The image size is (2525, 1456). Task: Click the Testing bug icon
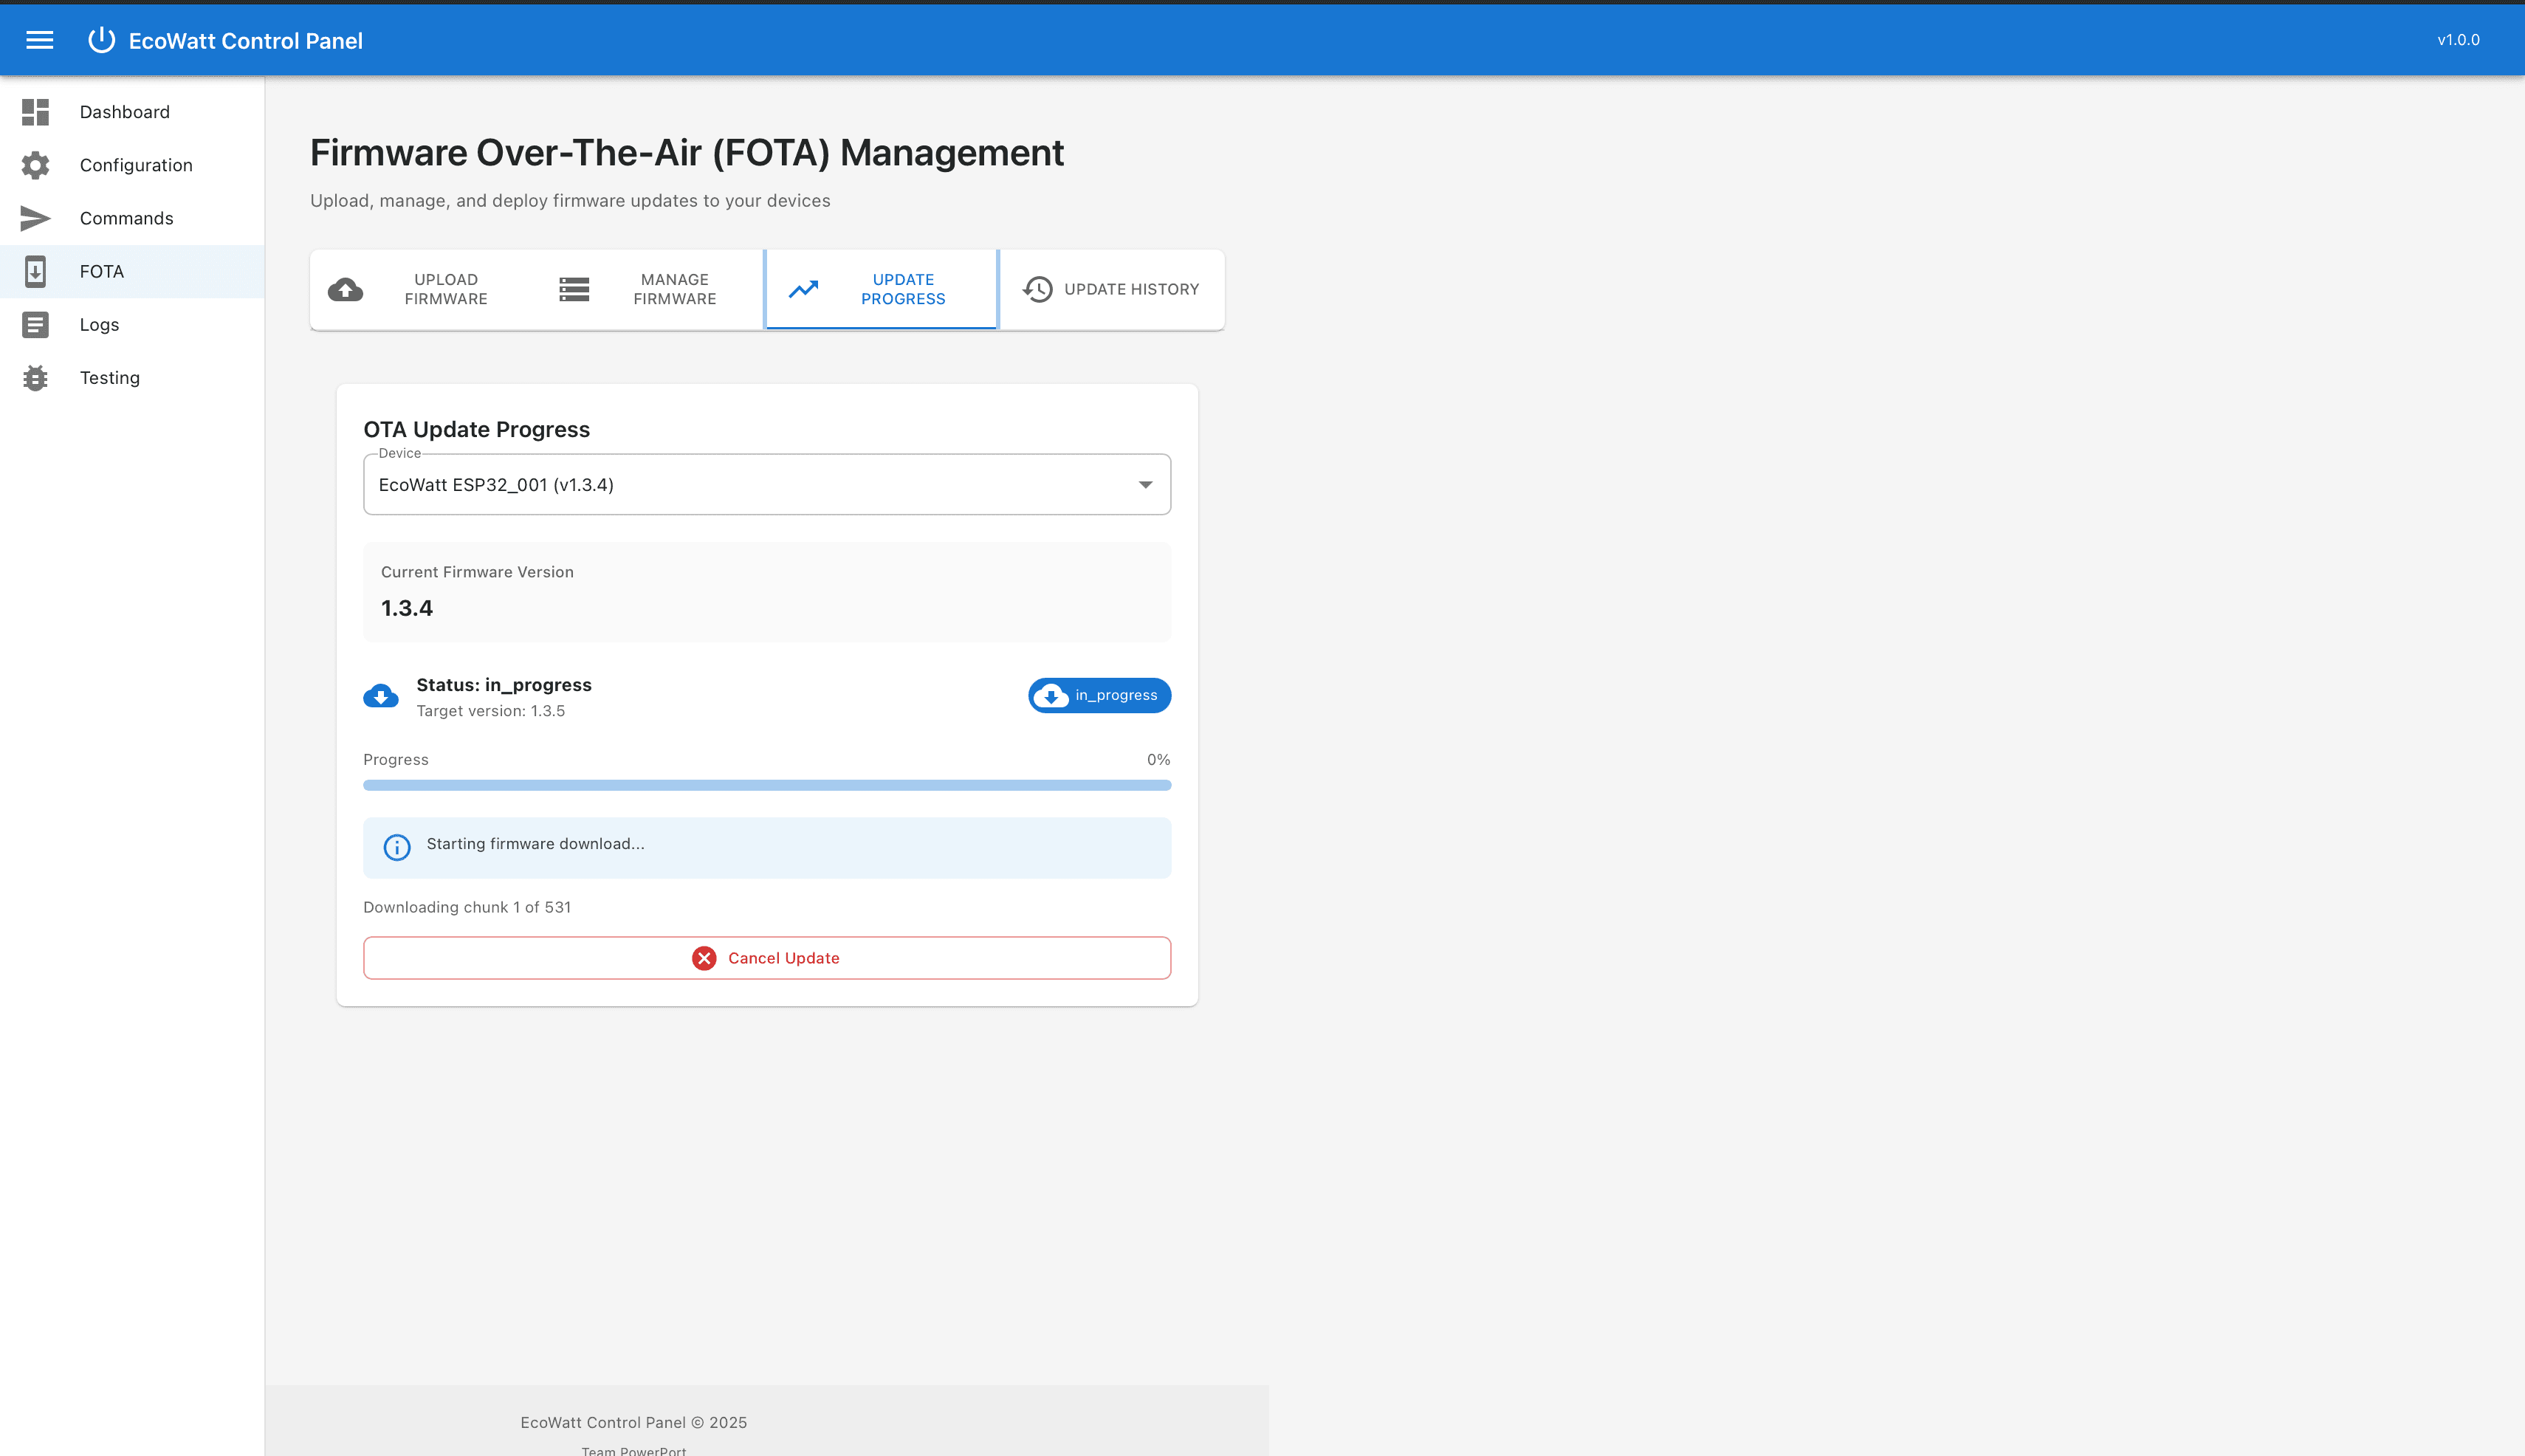tap(36, 378)
